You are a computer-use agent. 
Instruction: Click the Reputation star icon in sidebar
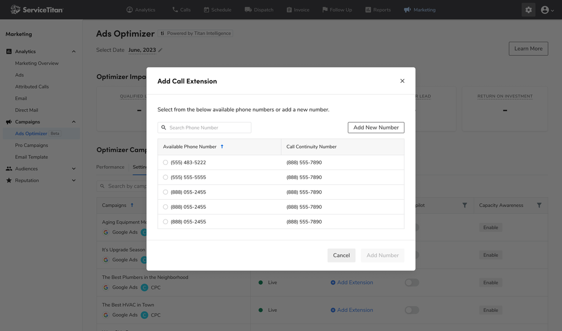tap(9, 181)
